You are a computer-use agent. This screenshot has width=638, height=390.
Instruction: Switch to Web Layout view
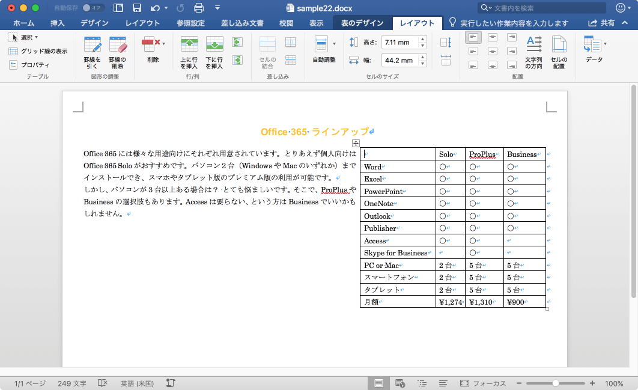click(400, 383)
